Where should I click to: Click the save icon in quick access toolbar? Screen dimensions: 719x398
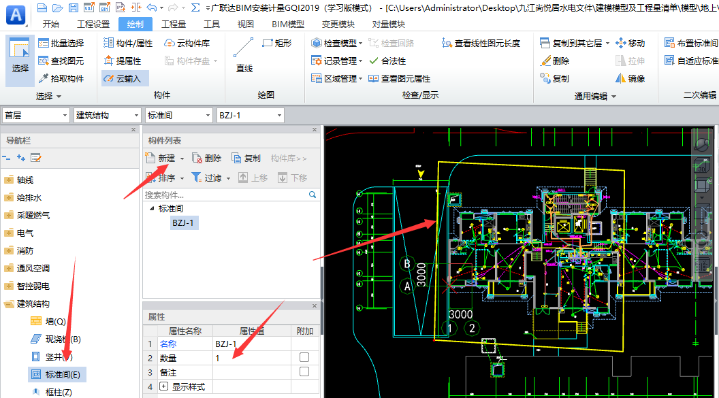click(73, 7)
